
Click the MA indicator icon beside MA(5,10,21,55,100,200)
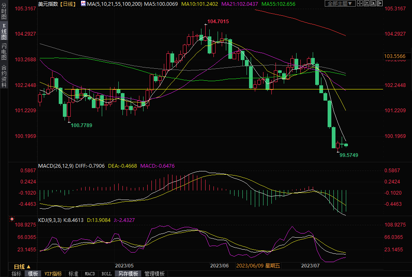83,4
